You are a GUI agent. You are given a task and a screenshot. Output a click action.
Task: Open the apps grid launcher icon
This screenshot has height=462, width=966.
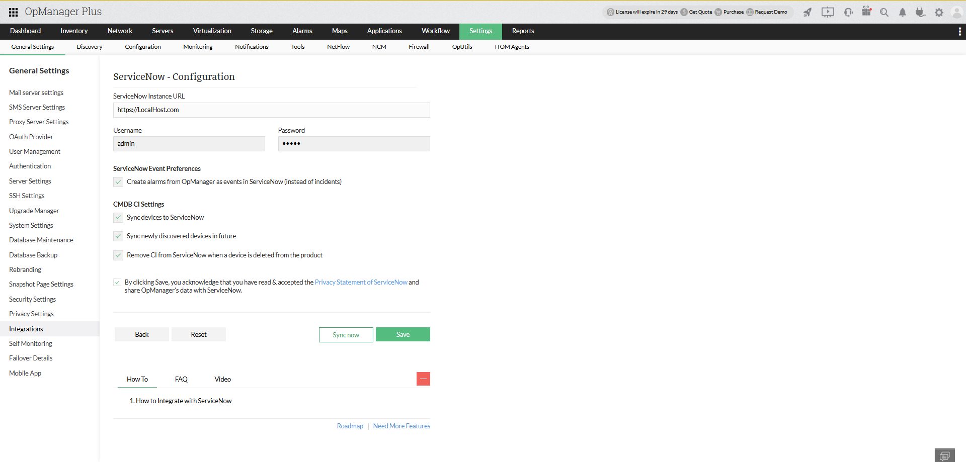click(14, 12)
